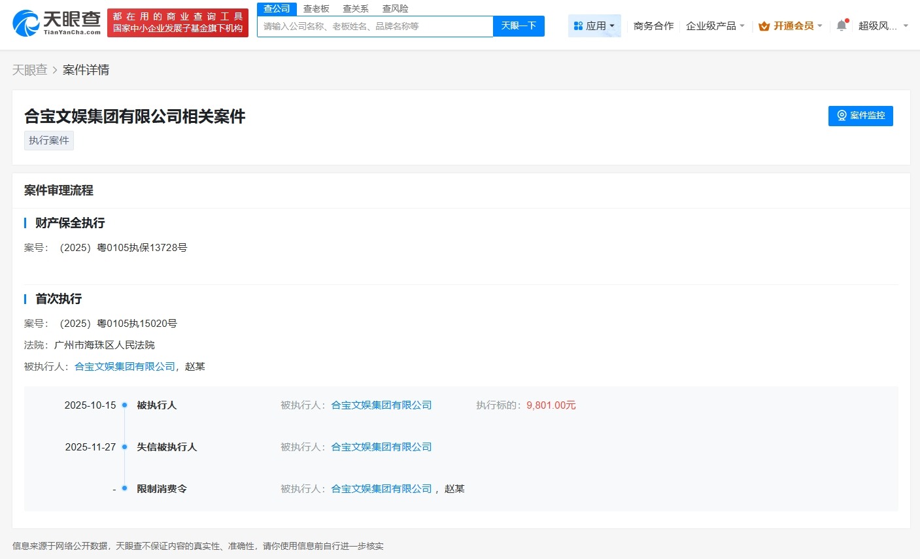Switch to the 查老板 search tab
The image size is (920, 559).
point(316,8)
